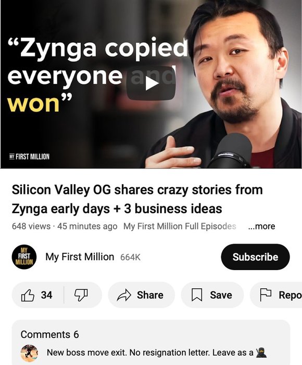Click the commenter's profile avatar
Screen dimensions: 302x365
pos(29,353)
